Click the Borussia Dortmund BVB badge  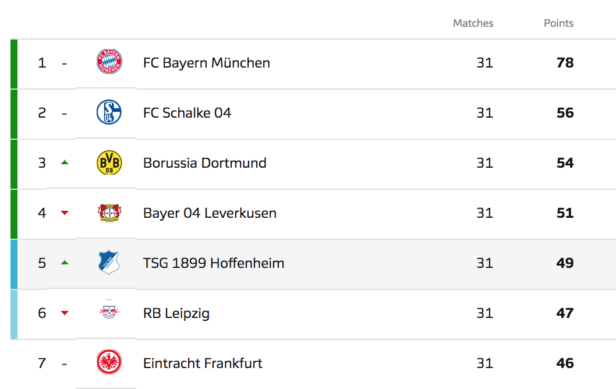(109, 163)
